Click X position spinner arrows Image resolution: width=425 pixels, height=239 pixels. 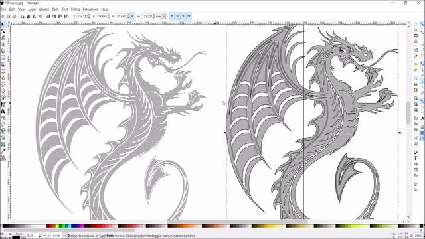pos(89,16)
